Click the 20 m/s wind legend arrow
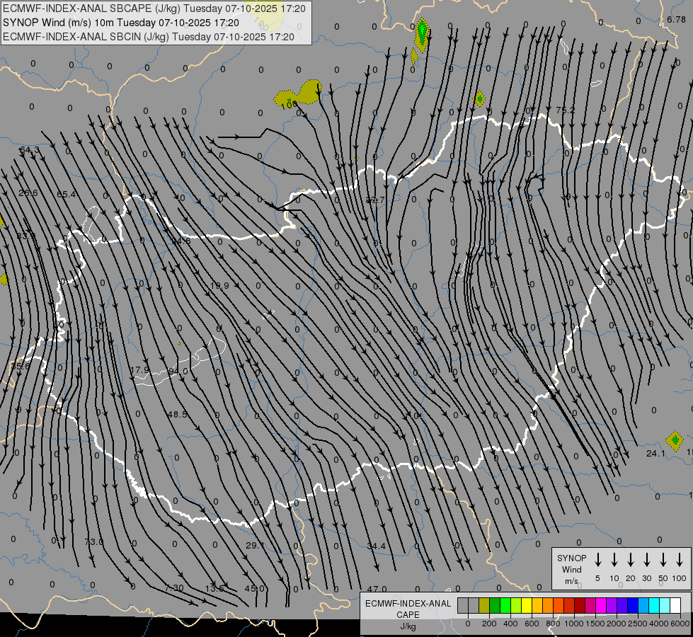 (x=631, y=560)
